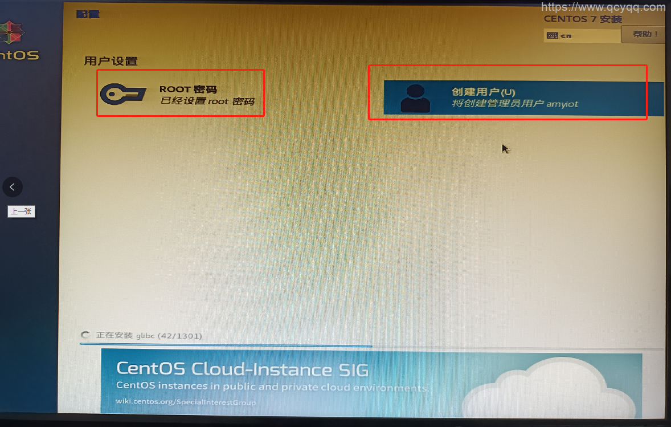671x427 pixels.
Task: Select the ROOT 密码 label
Action: 188,89
